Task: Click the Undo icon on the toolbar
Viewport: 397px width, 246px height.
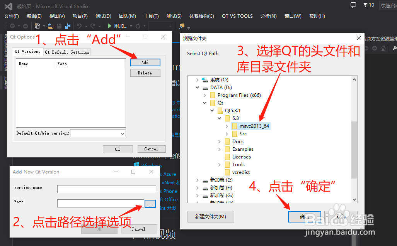Action: point(78,26)
